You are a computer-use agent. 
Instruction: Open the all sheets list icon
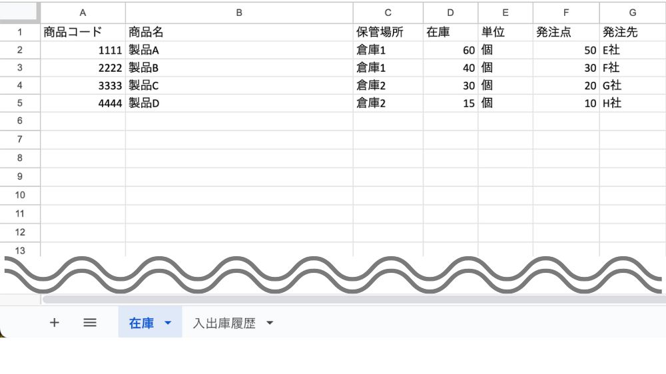[x=90, y=323]
